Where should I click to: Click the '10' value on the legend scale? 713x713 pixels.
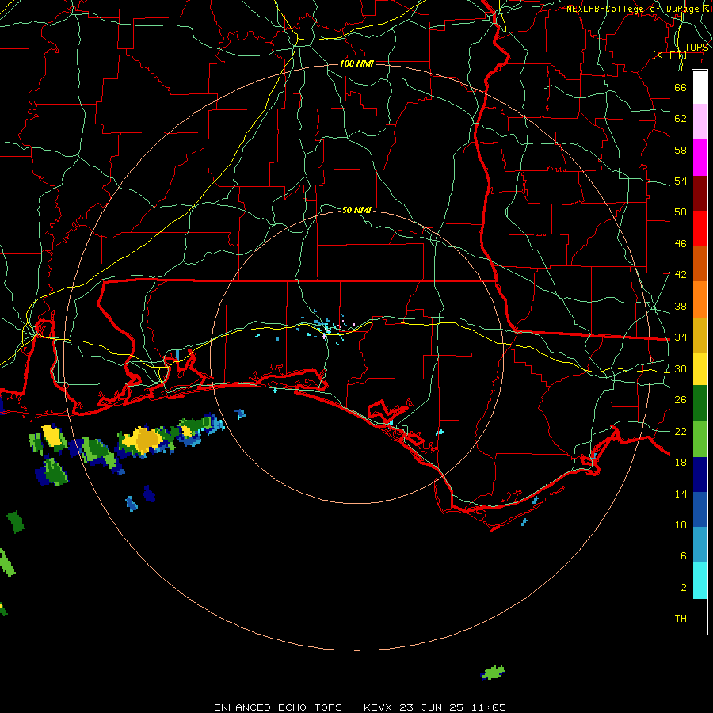[681, 524]
